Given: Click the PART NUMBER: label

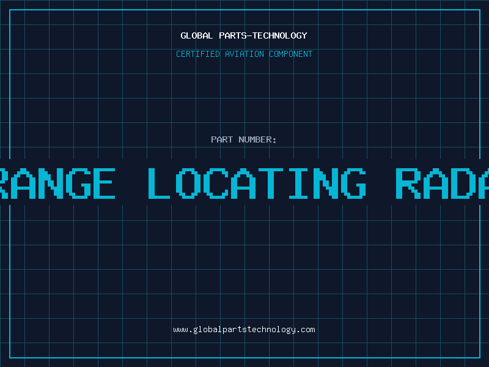Looking at the screenshot, I should pos(244,139).
